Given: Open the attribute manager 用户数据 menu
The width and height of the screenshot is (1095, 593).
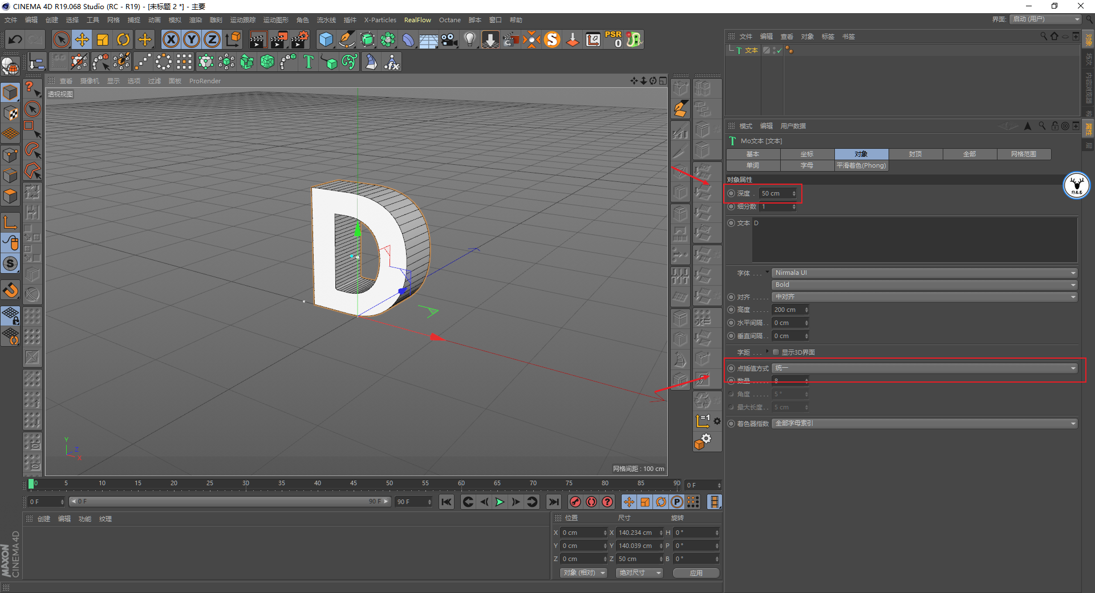Looking at the screenshot, I should (793, 126).
